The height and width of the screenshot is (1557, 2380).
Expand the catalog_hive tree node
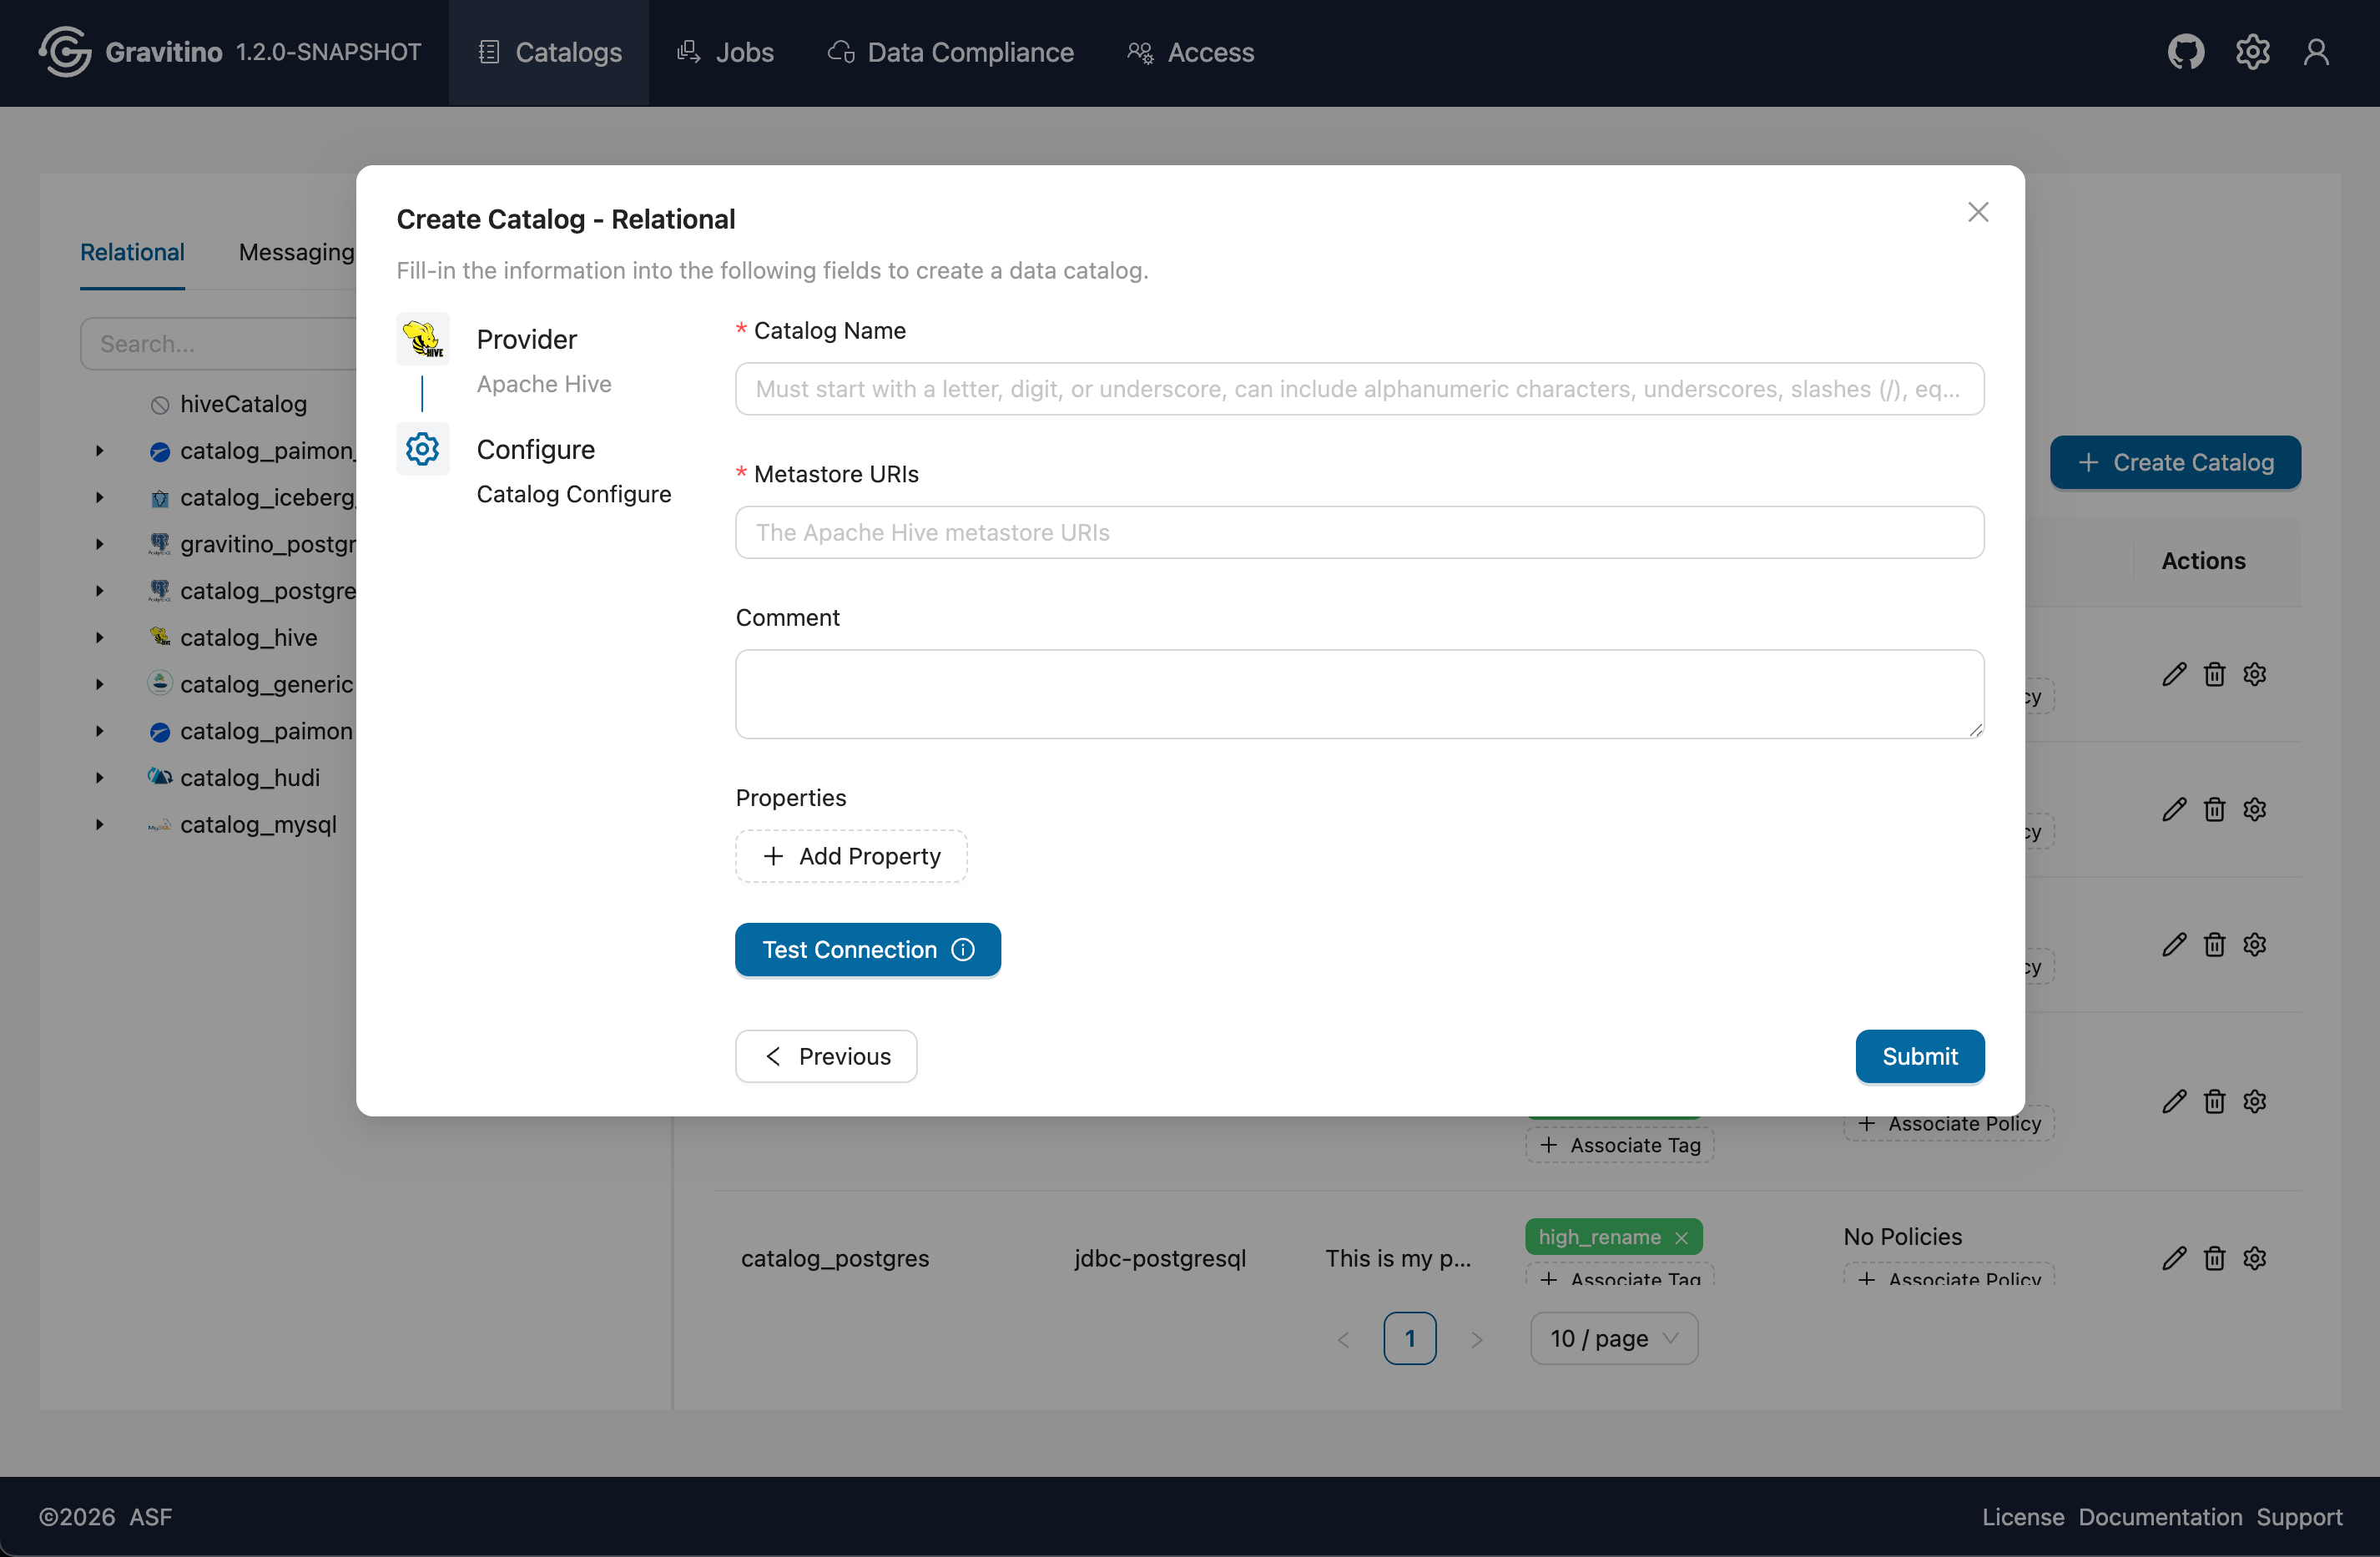coord(100,637)
